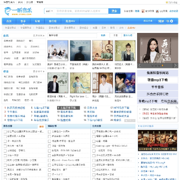Open the 排行榜 navigation tab

[x=52, y=21]
